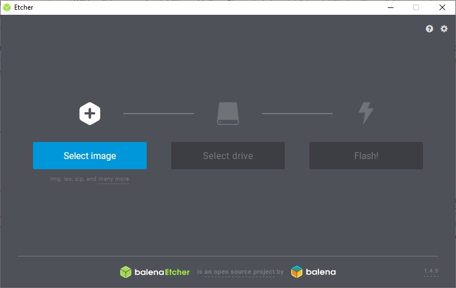Image resolution: width=456 pixels, height=288 pixels.
Task: Click the version number 1.4.9 link
Action: click(431, 271)
